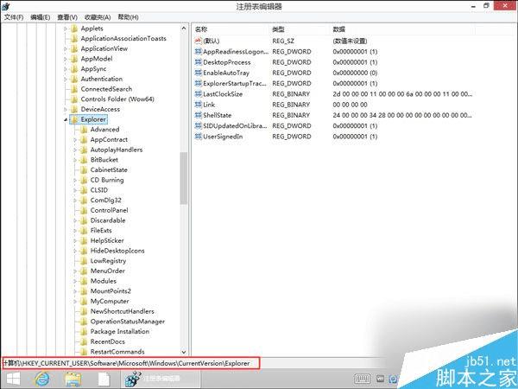Click the Applets folder icon
This screenshot has width=518, height=389.
74,29
